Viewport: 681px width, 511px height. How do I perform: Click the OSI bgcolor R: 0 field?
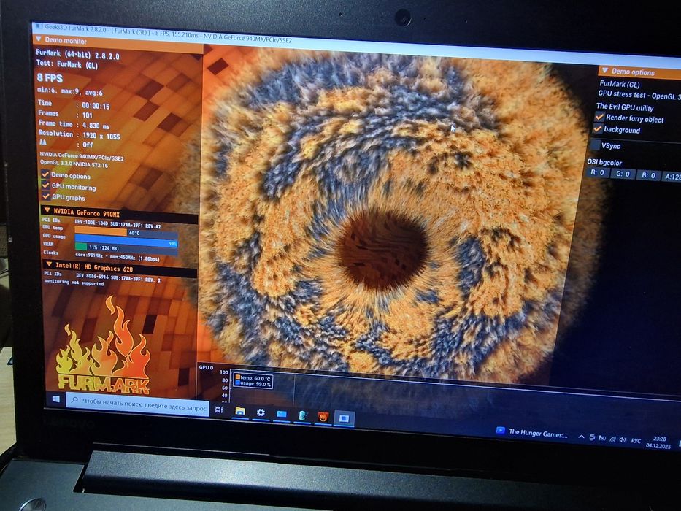coord(598,172)
